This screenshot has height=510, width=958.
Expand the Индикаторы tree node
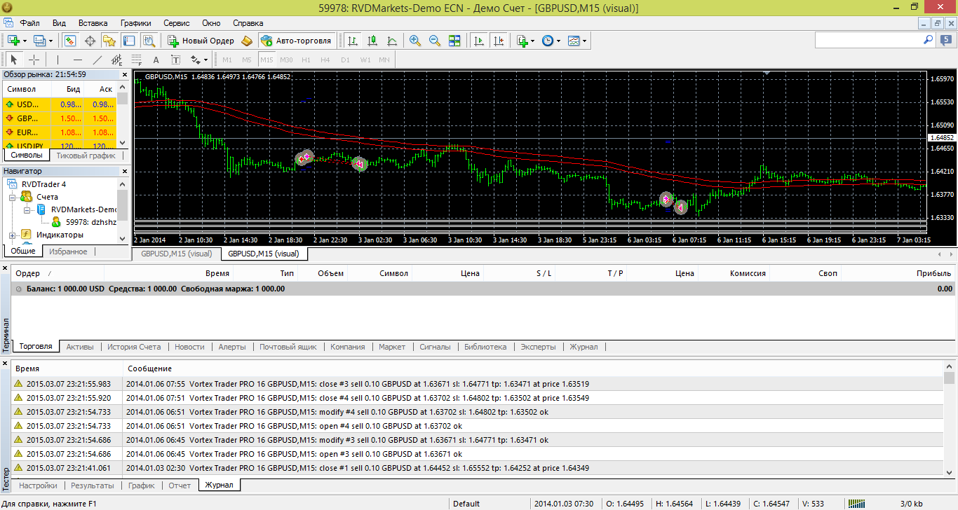click(x=13, y=235)
